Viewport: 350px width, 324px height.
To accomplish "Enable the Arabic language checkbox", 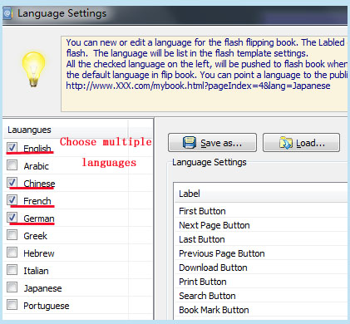I will tap(12, 165).
